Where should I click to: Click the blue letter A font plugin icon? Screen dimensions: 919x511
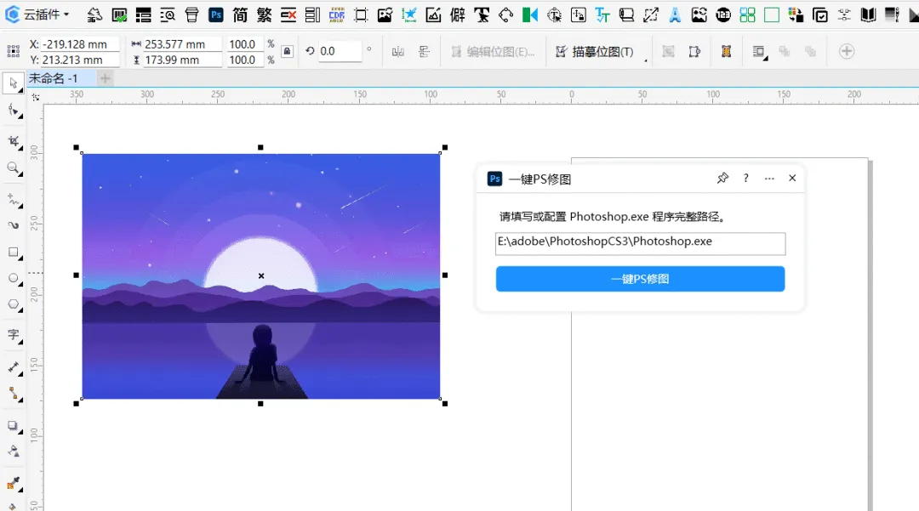pyautogui.click(x=675, y=14)
